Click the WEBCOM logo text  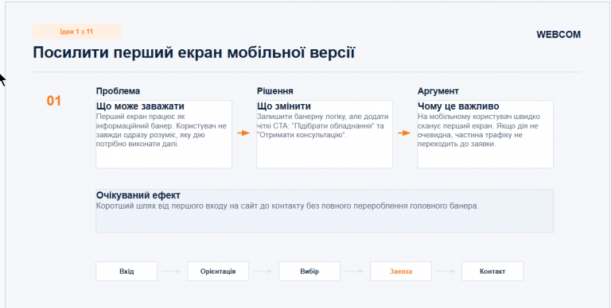pos(558,35)
